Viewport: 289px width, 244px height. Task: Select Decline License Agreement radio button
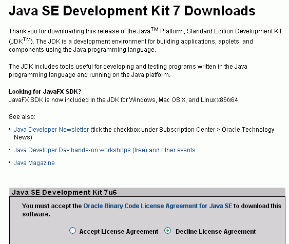click(x=167, y=230)
